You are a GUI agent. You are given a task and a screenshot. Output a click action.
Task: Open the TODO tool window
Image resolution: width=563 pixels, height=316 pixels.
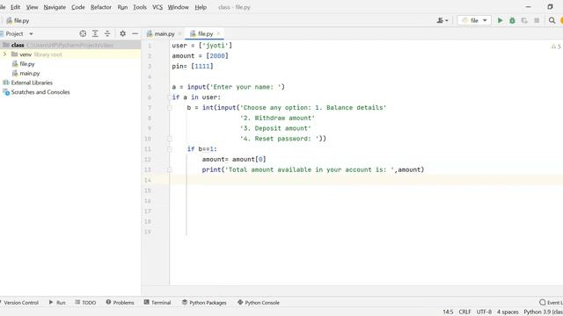click(x=85, y=302)
